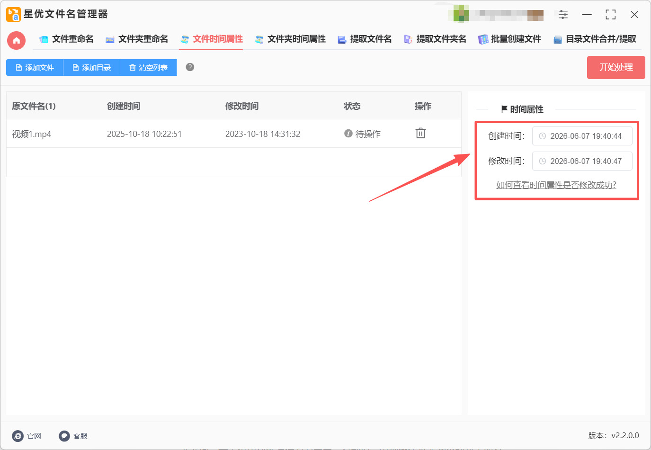This screenshot has width=651, height=450.
Task: Open the 官网 website link
Action: click(x=27, y=436)
